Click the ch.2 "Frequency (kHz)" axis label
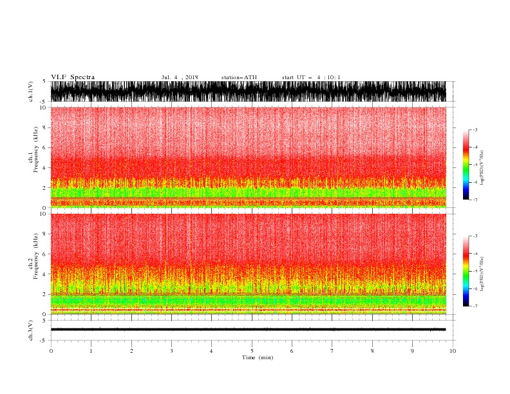The image size is (510, 394). pos(36,256)
